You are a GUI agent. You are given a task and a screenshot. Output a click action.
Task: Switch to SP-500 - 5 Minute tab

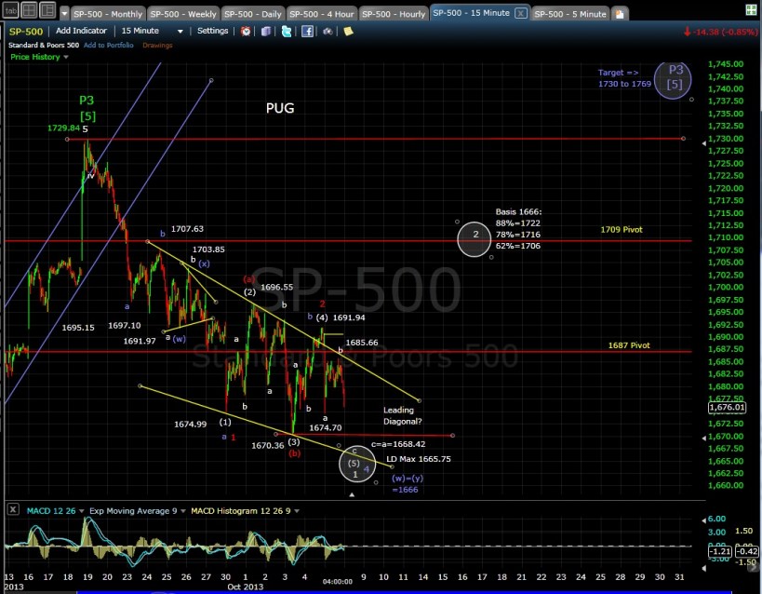[570, 14]
